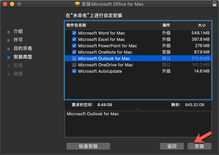Click the 目的宗卷 step in sidebar
Viewport: 219px width, 155px height.
click(23, 48)
